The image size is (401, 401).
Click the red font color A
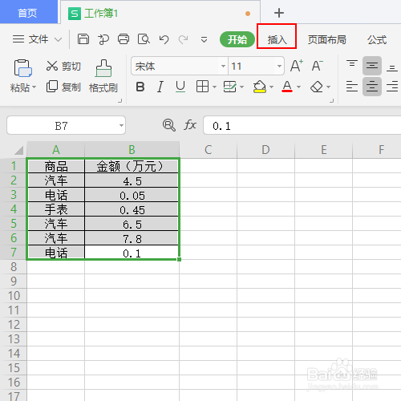pos(287,87)
